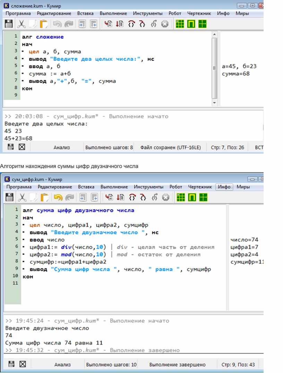
Task: Open the Инфо menu in сум_цифр.kum window
Action: [x=224, y=187]
